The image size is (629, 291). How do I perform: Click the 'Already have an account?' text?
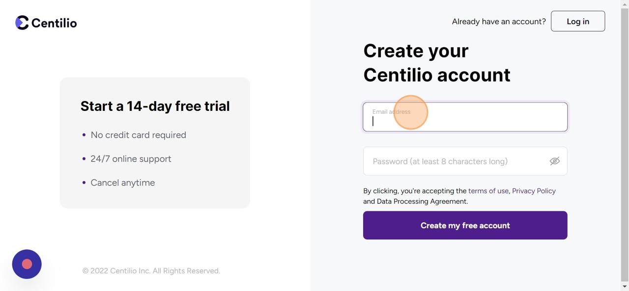[x=499, y=22]
